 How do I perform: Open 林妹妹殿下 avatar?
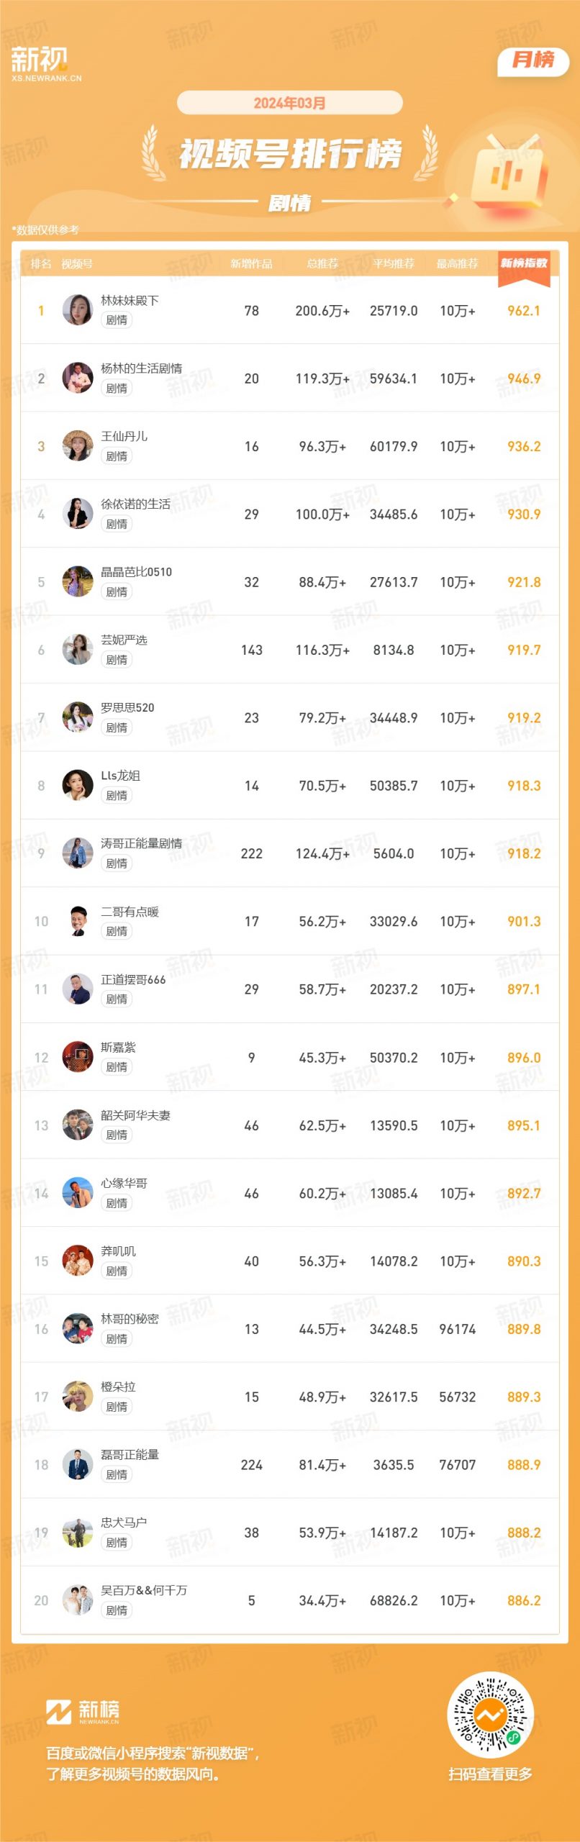click(x=78, y=310)
